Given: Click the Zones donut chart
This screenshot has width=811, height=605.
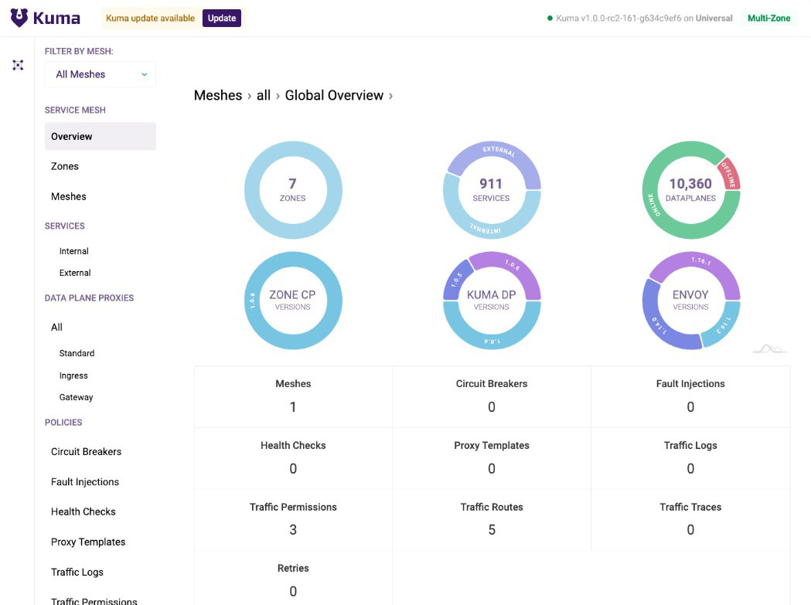Looking at the screenshot, I should coord(293,190).
